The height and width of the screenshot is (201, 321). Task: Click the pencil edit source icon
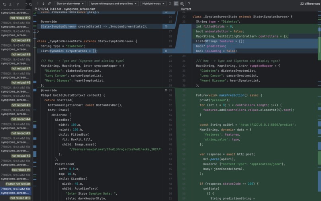pyautogui.click(x=49, y=4)
